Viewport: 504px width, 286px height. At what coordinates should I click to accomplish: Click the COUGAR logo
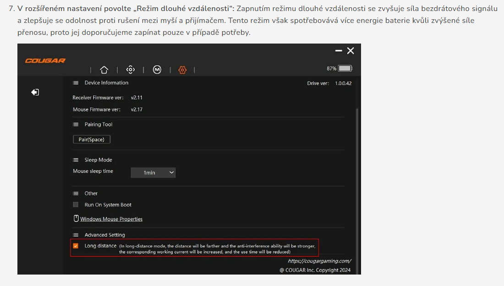(44, 60)
